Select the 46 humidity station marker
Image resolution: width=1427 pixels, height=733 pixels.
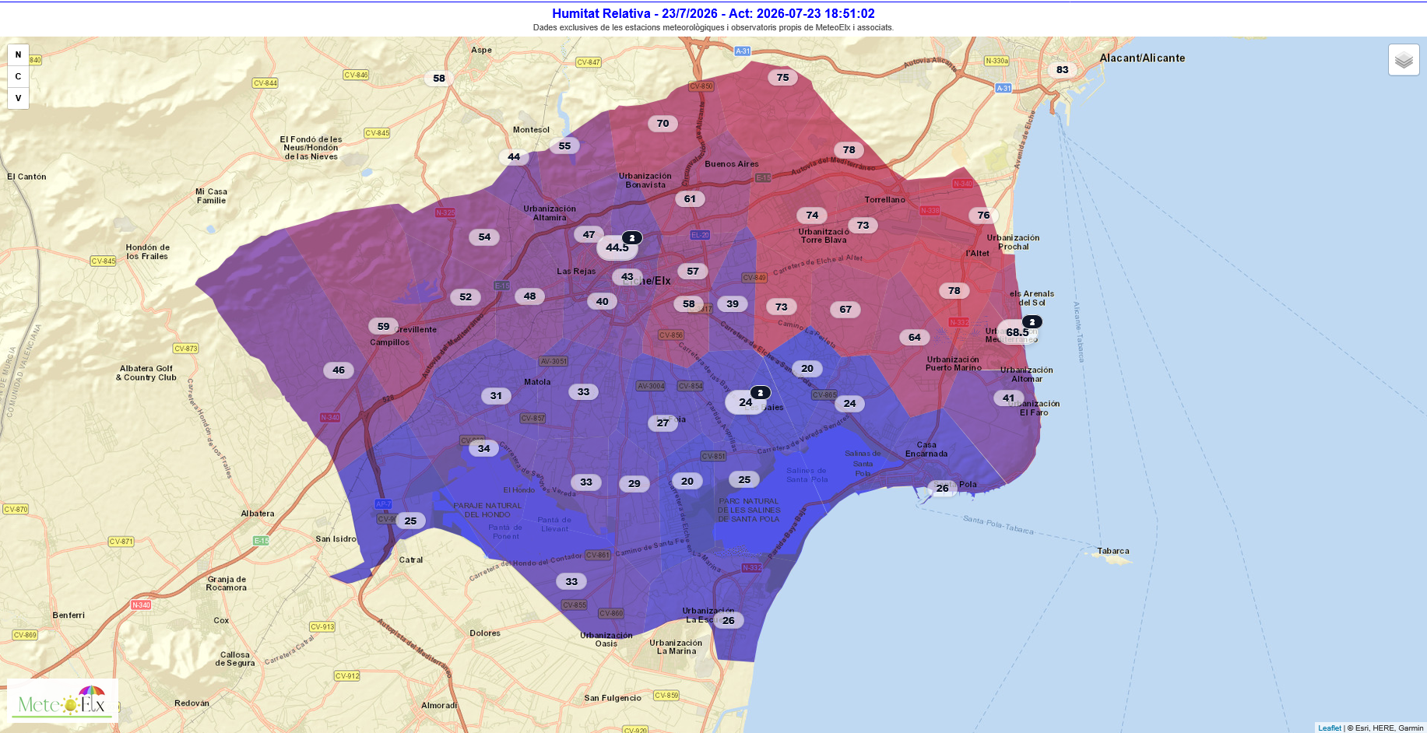click(x=339, y=370)
